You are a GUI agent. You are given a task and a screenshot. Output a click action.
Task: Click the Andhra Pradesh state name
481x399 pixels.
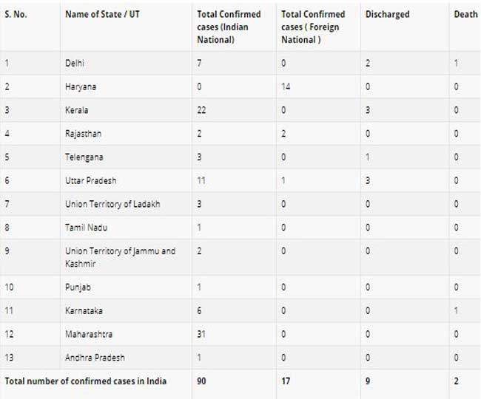tap(95, 358)
